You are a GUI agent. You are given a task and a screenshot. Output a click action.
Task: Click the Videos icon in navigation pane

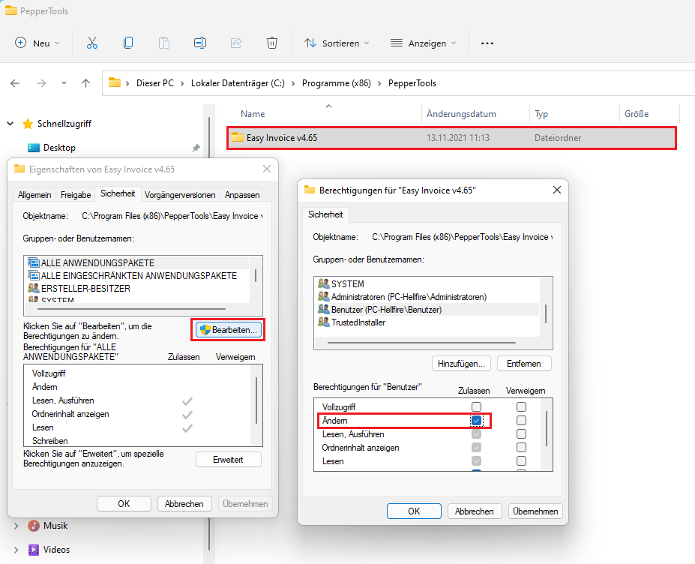34,550
